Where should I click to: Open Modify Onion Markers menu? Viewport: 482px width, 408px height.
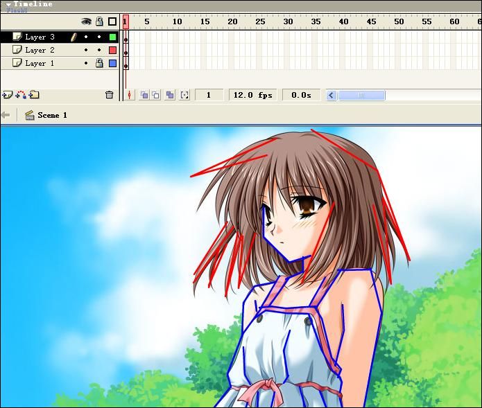184,95
